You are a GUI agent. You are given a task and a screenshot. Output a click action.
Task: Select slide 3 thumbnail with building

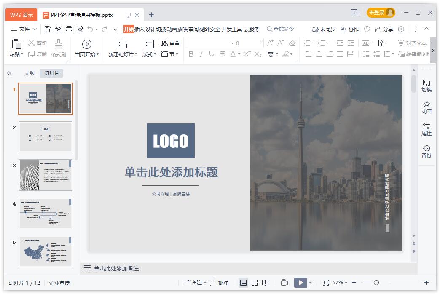(46, 175)
